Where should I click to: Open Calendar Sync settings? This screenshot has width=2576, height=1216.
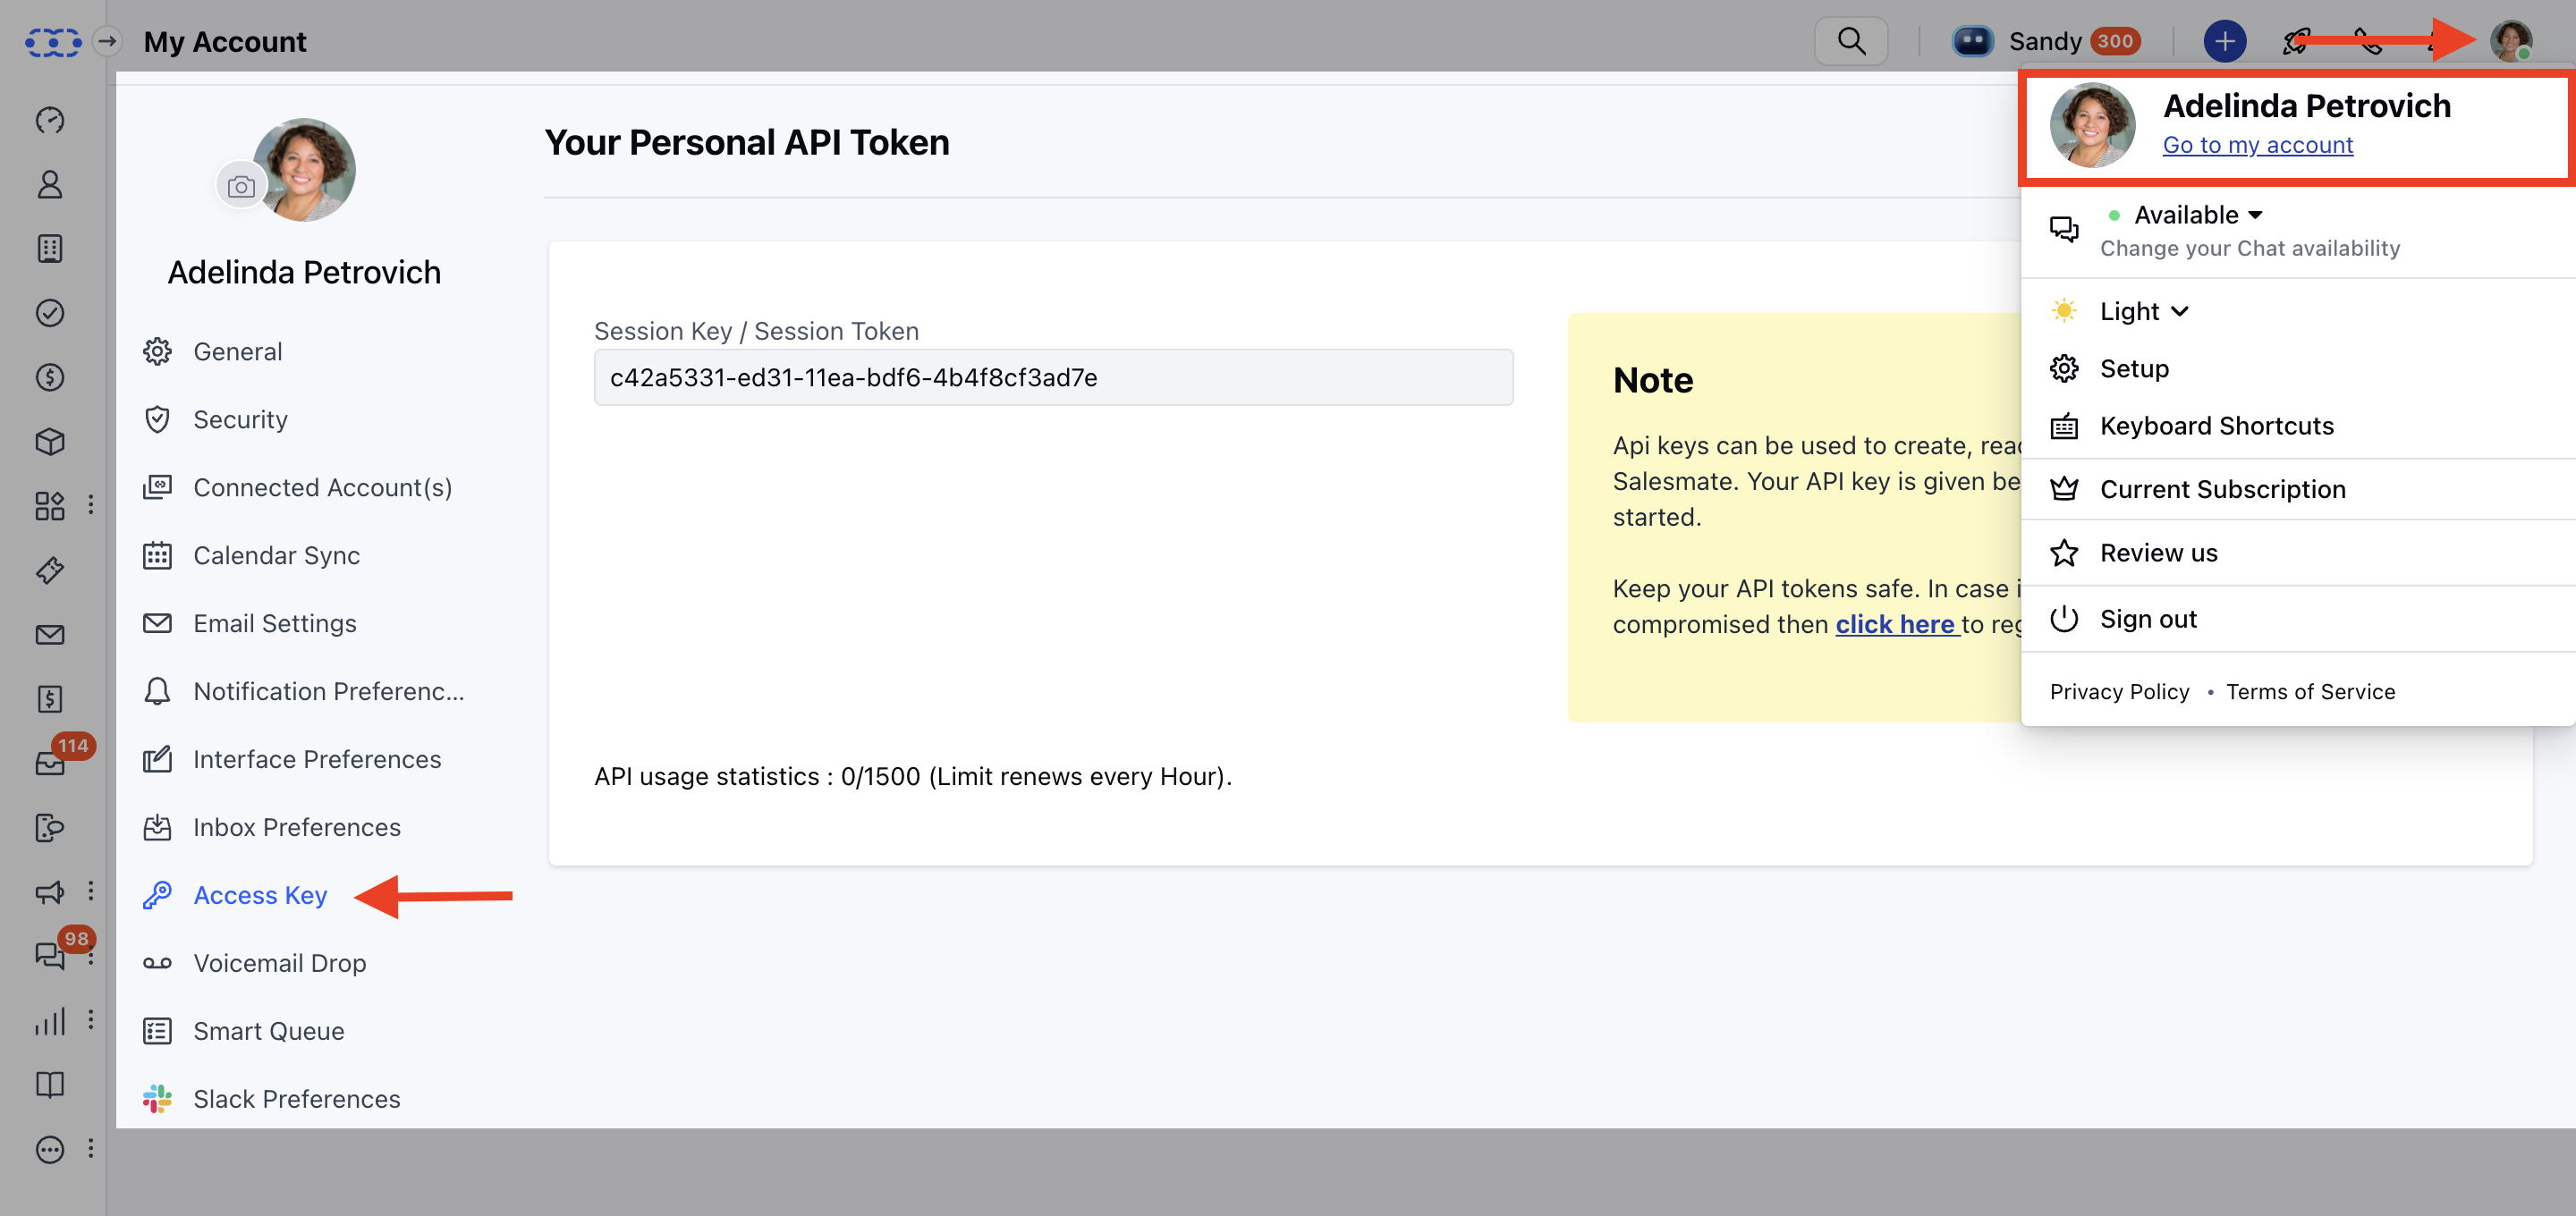[276, 556]
